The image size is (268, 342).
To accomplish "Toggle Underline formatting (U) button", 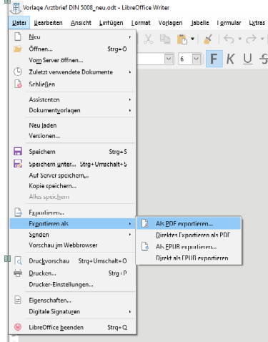I will [x=248, y=59].
